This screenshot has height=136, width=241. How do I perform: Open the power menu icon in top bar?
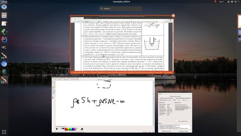coord(235,2)
